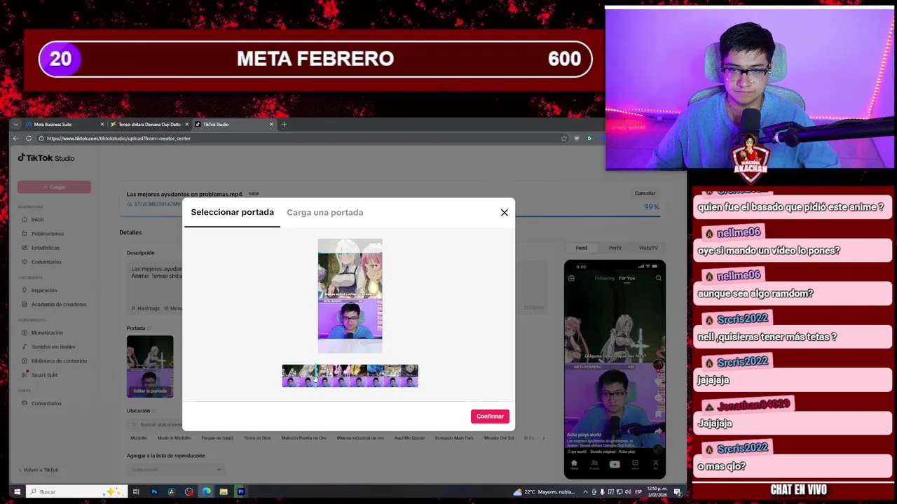Switch preview to Web/TV tab
The height and width of the screenshot is (504, 897).
click(x=648, y=248)
